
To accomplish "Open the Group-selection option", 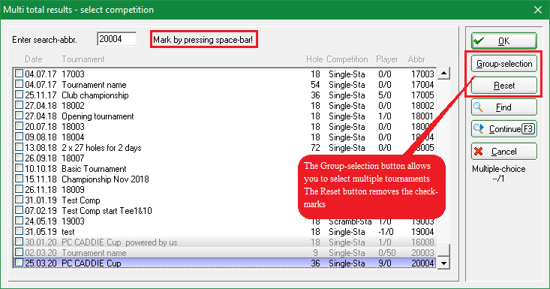I will (504, 64).
